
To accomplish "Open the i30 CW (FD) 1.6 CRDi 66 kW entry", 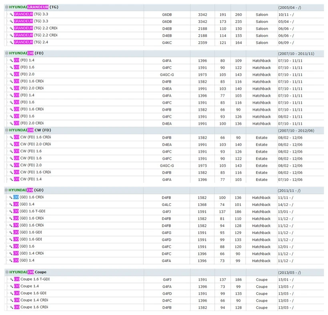I will click(x=32, y=137).
